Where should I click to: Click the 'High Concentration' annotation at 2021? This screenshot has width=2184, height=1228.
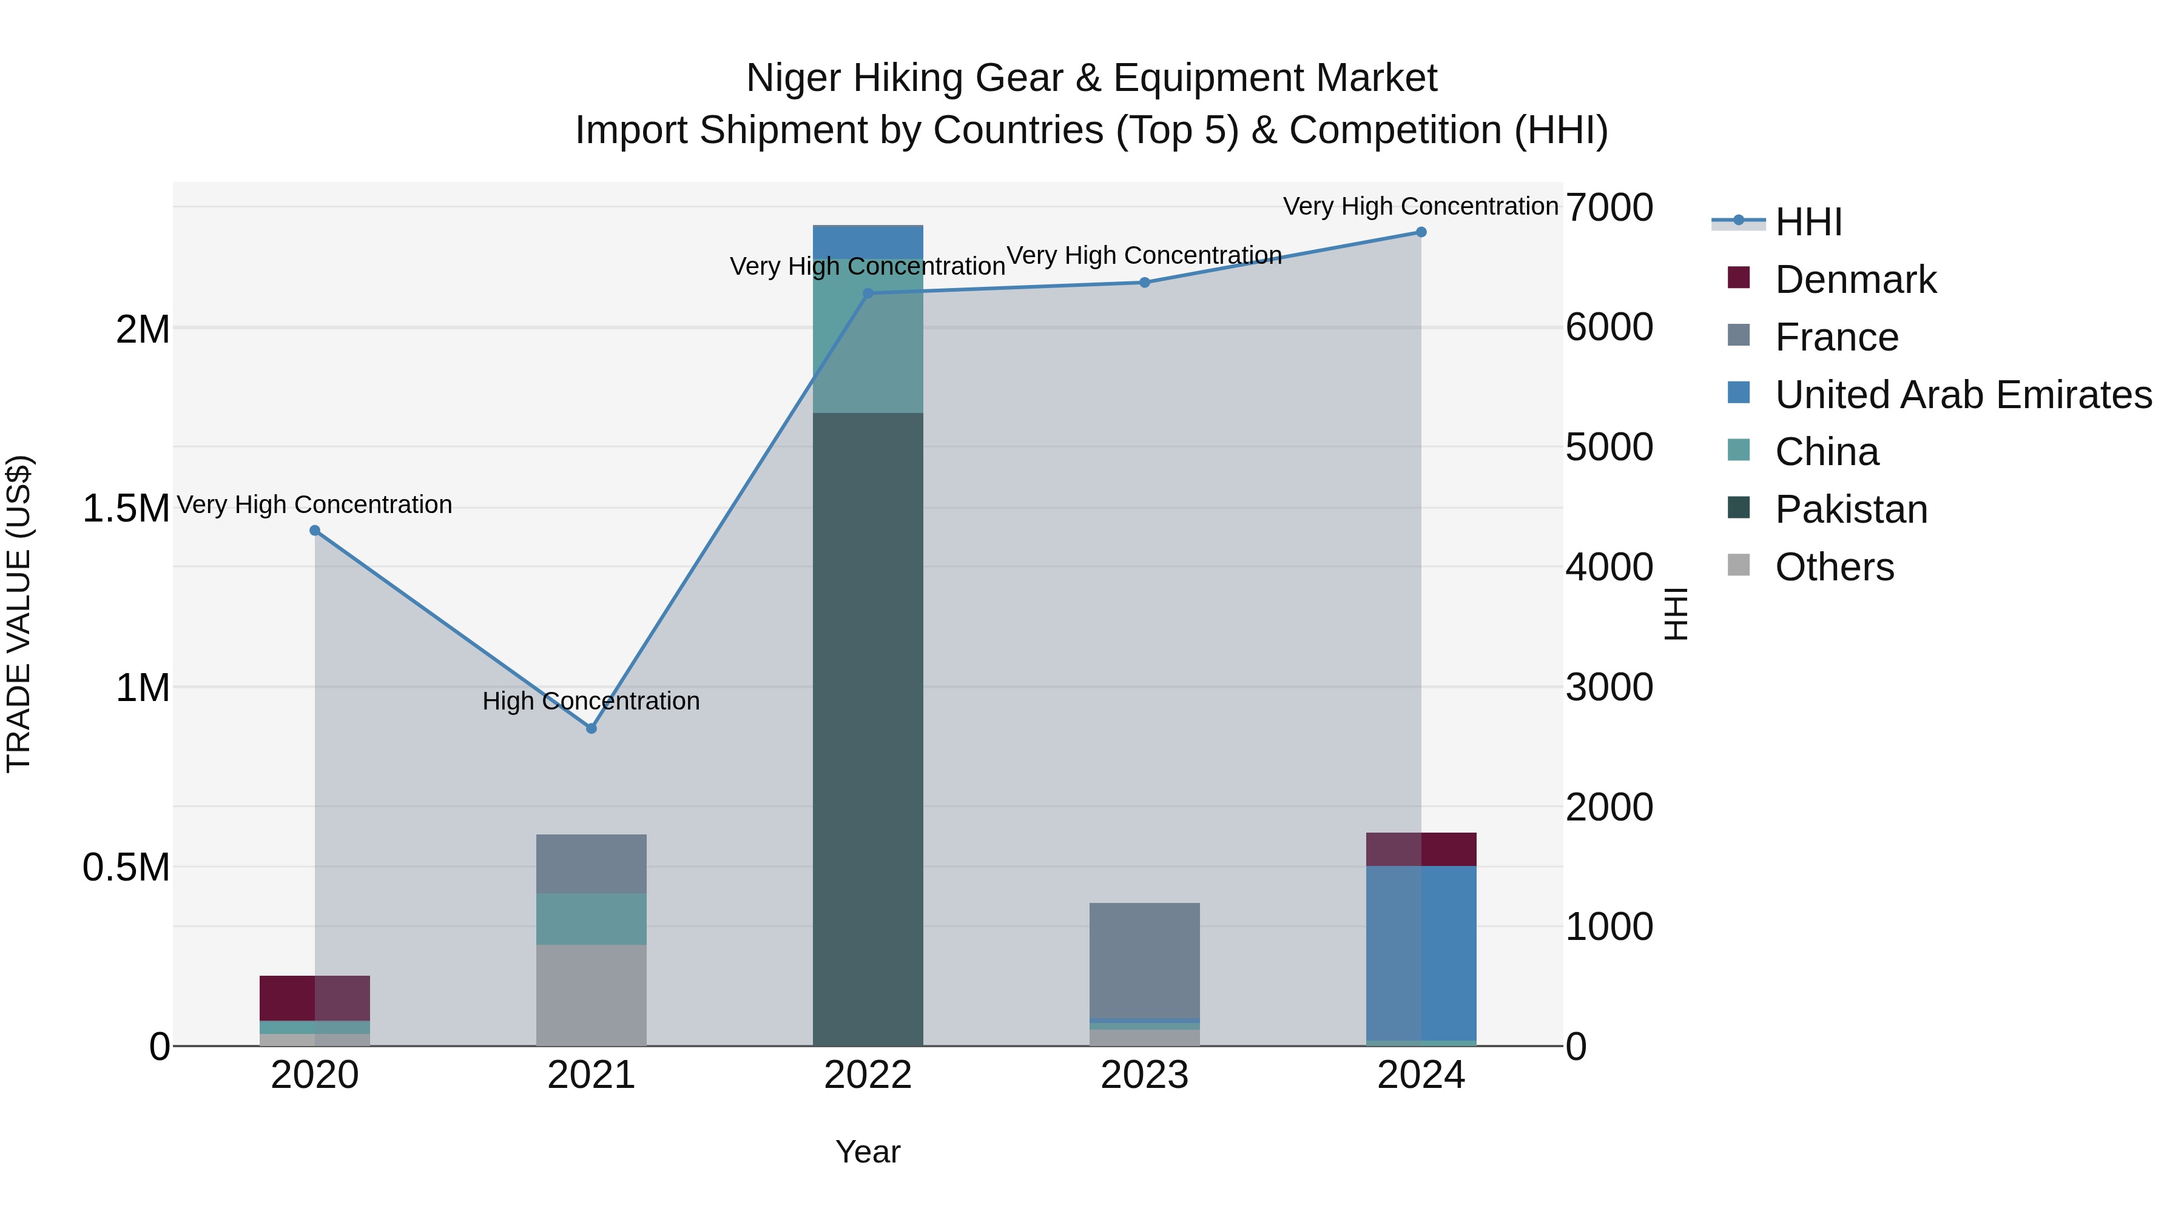[x=591, y=701]
